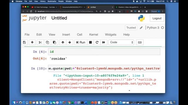
Task: Save the notebook with the floppy disk icon
Action: (x=24, y=42)
